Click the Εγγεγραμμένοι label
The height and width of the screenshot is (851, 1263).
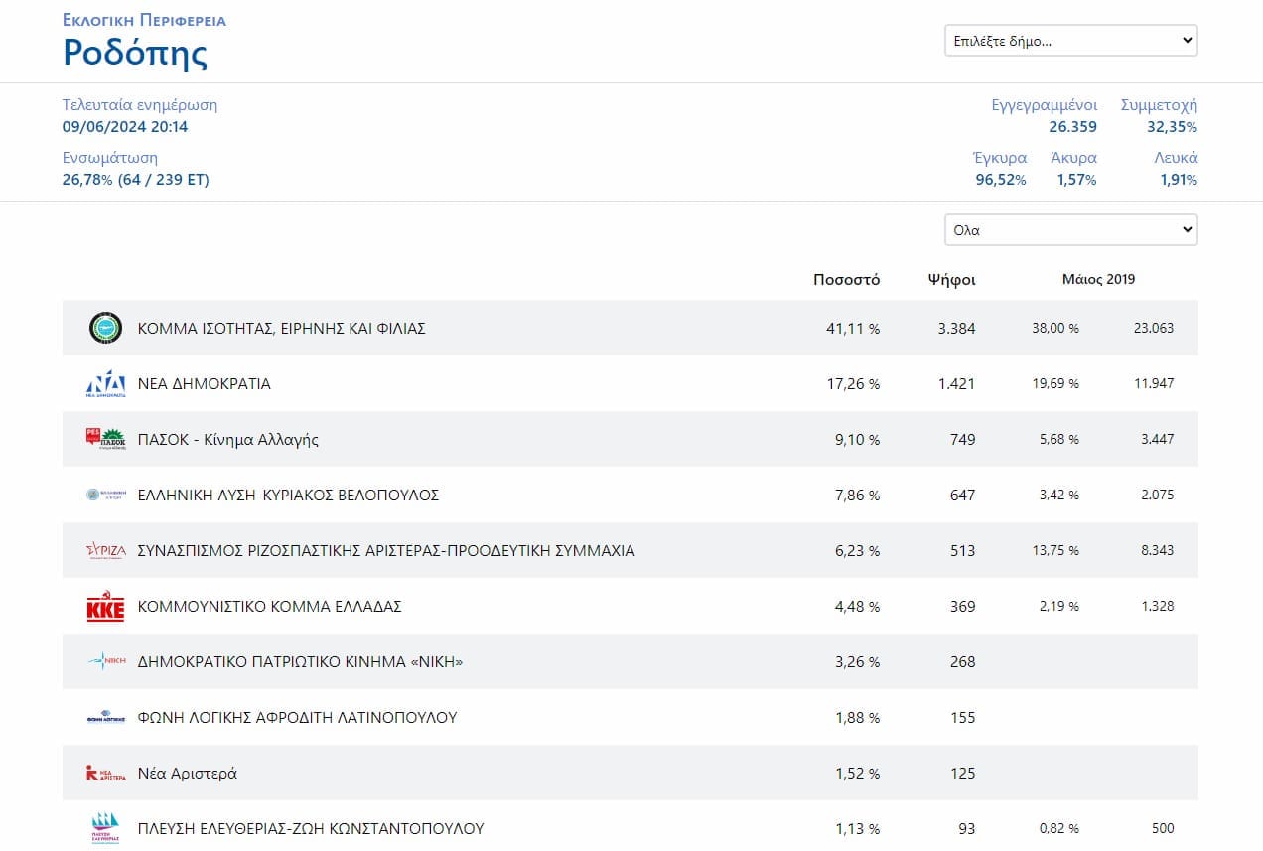pyautogui.click(x=1045, y=105)
